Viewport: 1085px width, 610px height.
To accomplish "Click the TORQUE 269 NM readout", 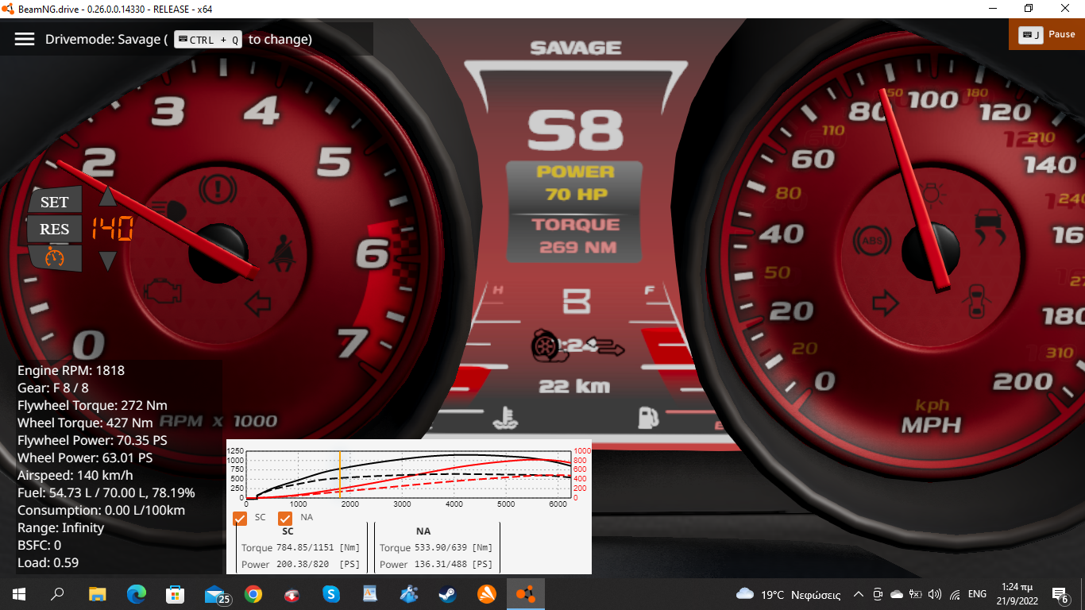I will click(x=576, y=236).
